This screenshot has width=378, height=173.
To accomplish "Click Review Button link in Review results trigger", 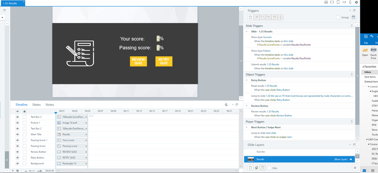I will coord(284,116).
